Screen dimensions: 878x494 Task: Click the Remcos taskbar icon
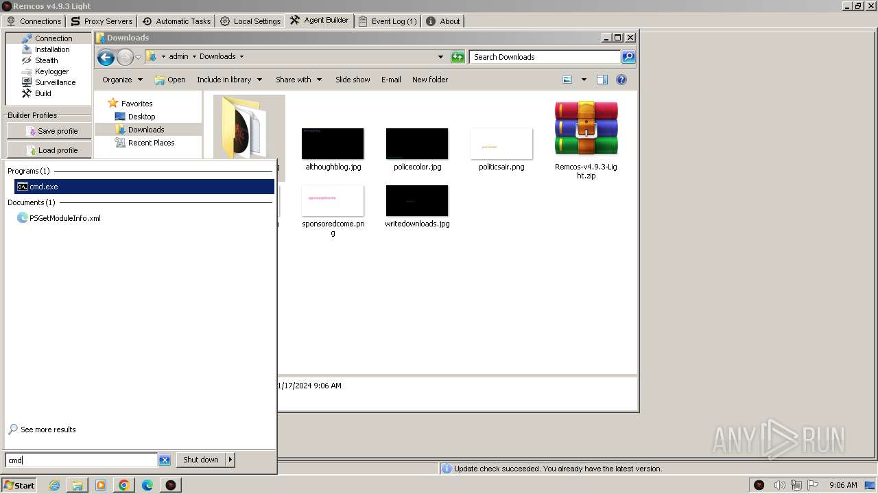coord(171,485)
